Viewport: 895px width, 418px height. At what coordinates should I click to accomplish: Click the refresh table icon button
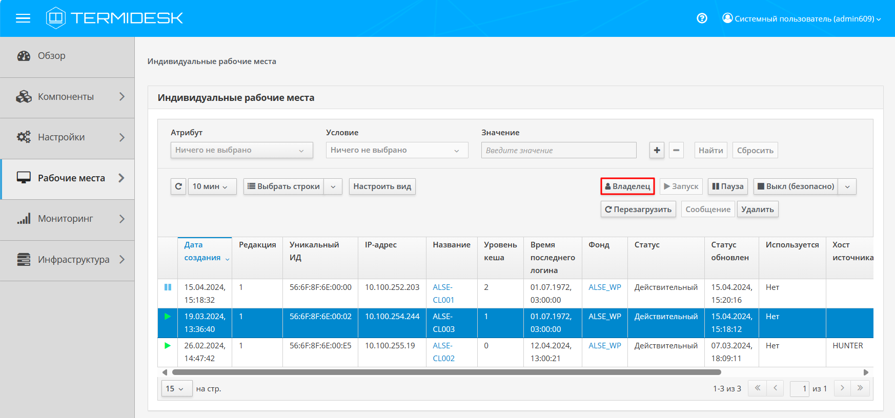pyautogui.click(x=178, y=186)
